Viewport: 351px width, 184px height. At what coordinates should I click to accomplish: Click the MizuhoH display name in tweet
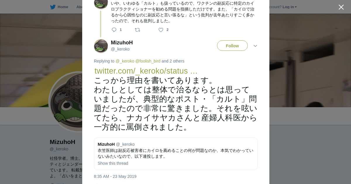click(122, 43)
